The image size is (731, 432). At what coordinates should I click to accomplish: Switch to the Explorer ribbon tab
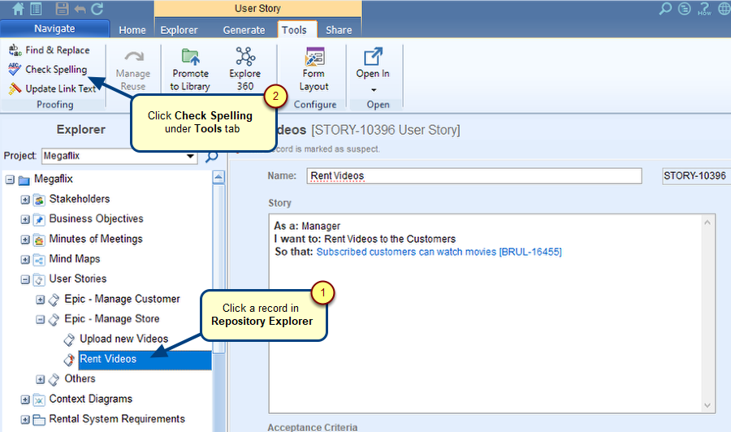[x=179, y=30]
